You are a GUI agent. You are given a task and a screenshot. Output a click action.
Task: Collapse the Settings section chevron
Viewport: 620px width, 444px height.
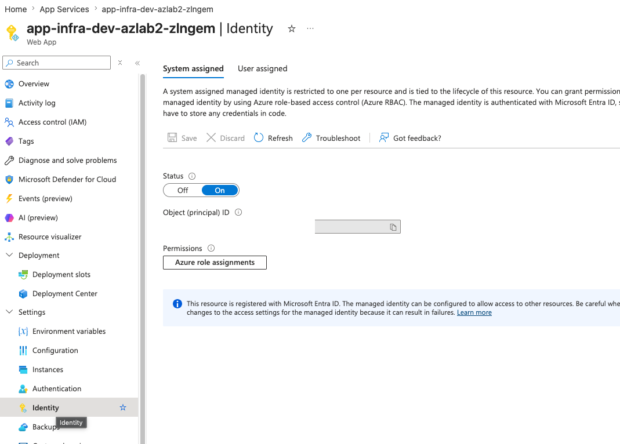(x=9, y=312)
